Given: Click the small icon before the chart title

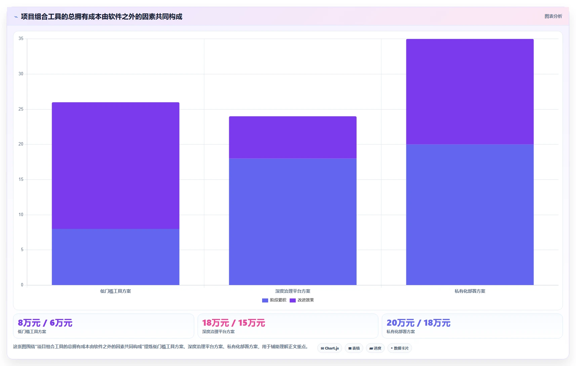Looking at the screenshot, I should point(16,17).
